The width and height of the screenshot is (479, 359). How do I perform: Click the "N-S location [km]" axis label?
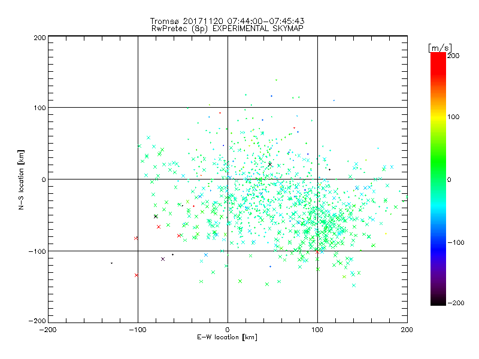click(21, 180)
